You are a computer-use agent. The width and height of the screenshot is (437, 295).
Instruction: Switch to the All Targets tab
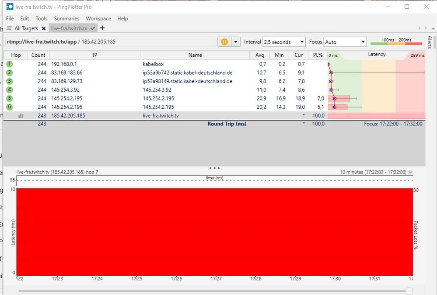click(x=26, y=28)
